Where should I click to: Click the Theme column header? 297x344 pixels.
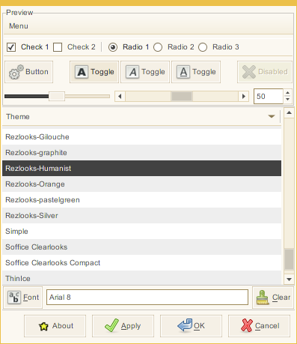141,117
